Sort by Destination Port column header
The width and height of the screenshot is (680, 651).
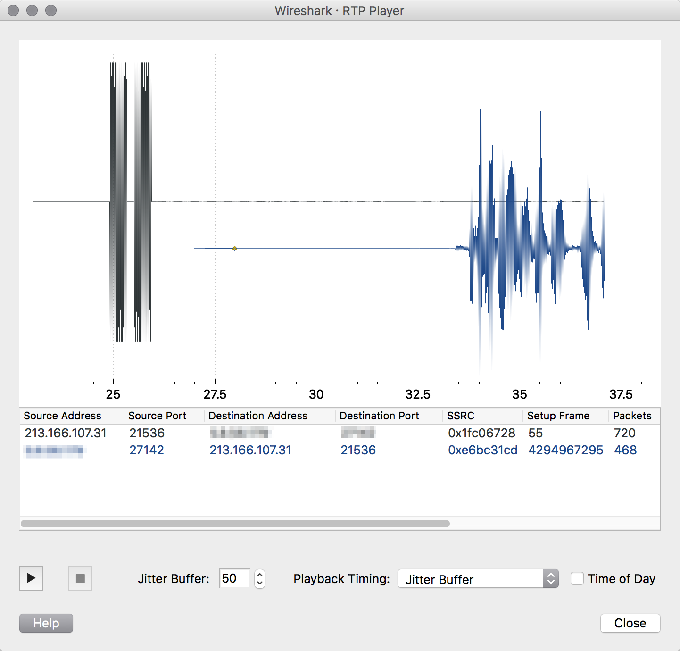pyautogui.click(x=389, y=416)
